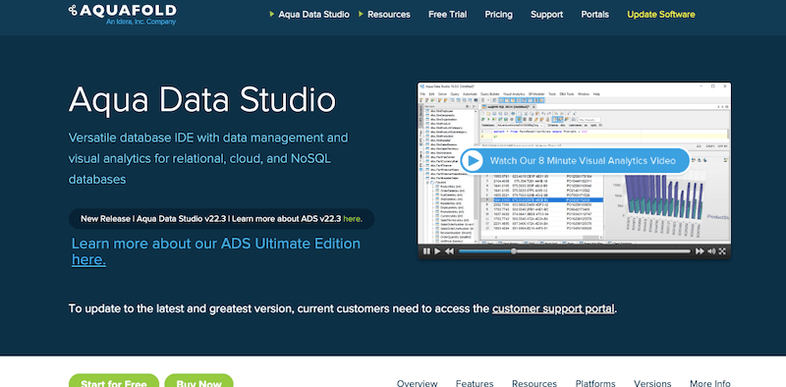Fast-forward the video with the double-right arrows
Viewport: 786px width, 387px height.
(700, 251)
